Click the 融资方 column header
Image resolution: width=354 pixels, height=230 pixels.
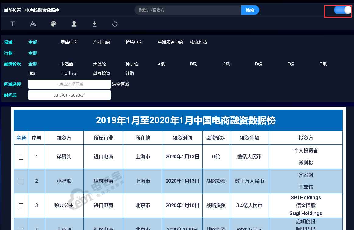tap(64, 138)
